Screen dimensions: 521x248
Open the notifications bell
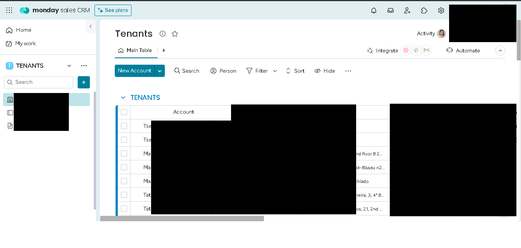(374, 10)
